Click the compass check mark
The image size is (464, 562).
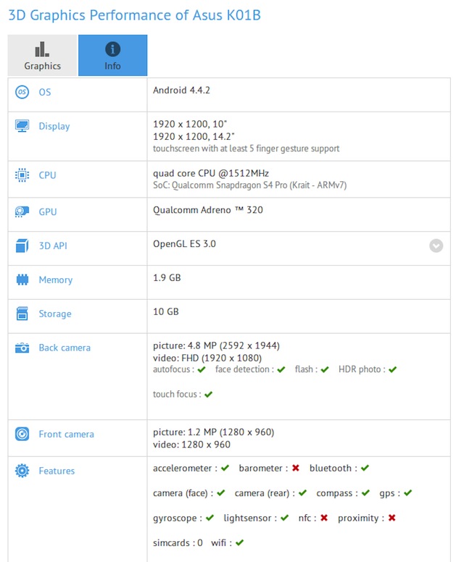[x=365, y=493]
